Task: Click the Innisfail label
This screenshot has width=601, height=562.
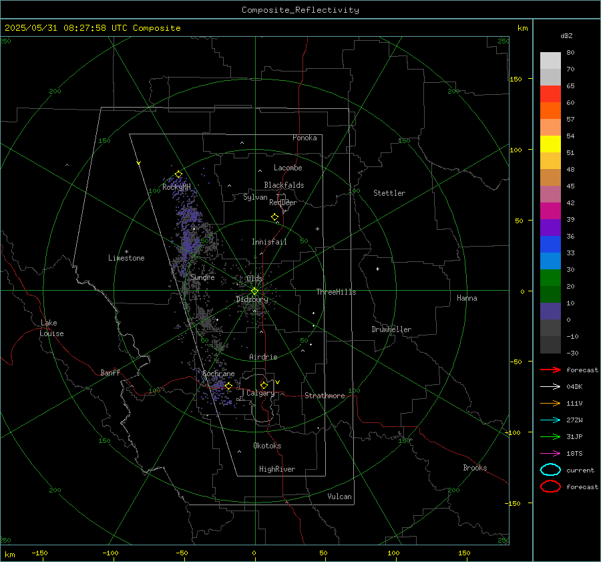Action: (x=269, y=242)
